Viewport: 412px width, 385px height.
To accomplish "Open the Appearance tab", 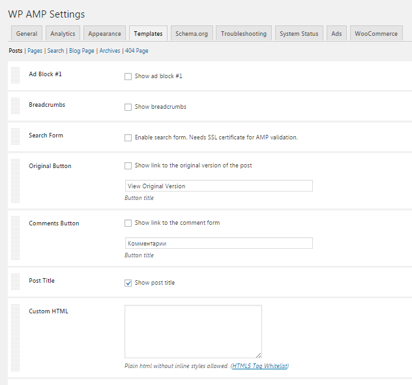I will click(104, 33).
